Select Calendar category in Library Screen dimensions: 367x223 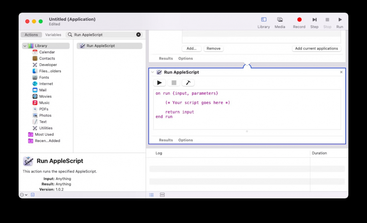pyautogui.click(x=47, y=52)
